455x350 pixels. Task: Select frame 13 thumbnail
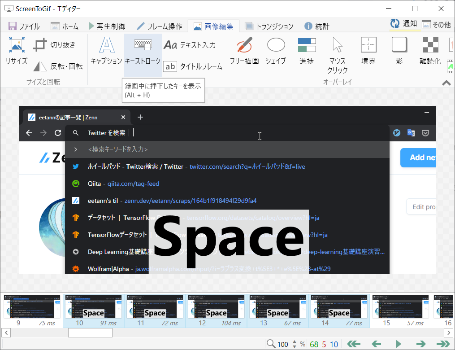[x=277, y=311]
